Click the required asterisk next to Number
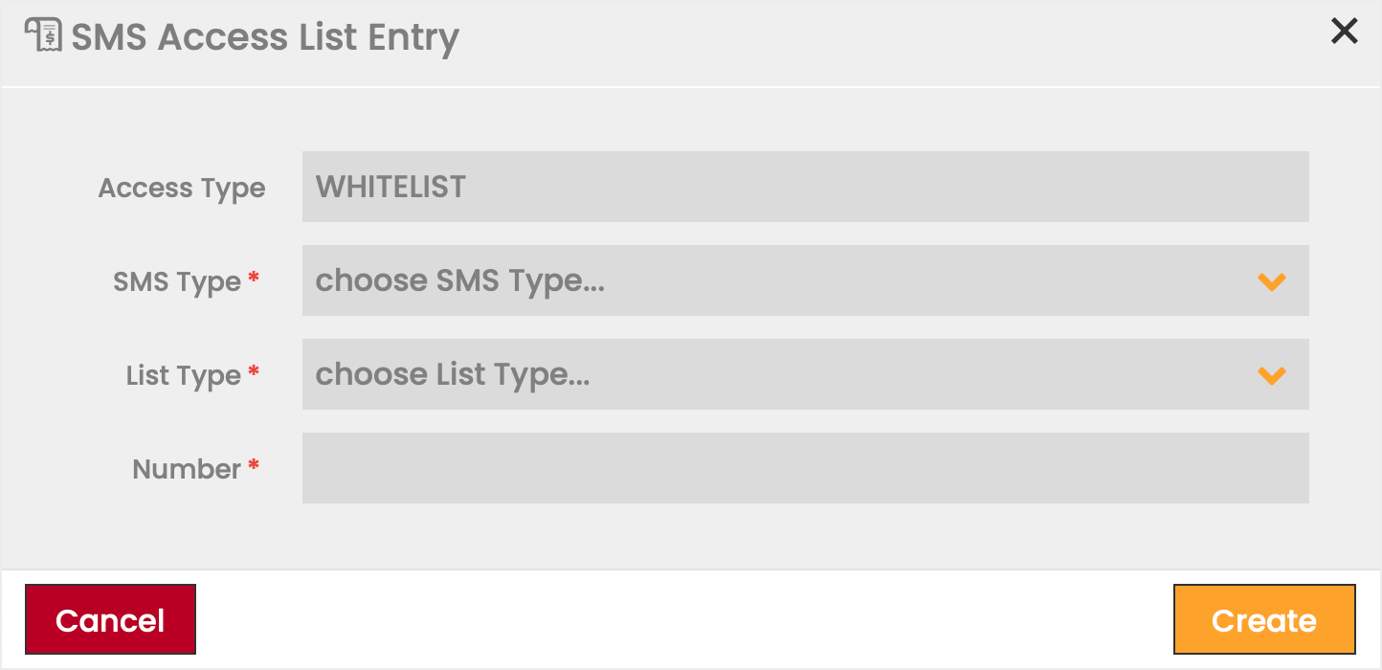Image resolution: width=1382 pixels, height=670 pixels. [x=254, y=465]
